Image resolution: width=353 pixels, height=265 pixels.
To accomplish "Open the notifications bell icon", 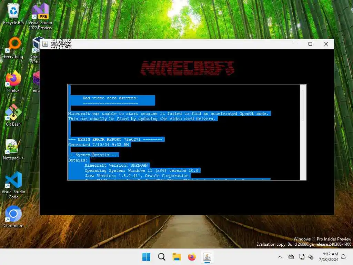I will (x=344, y=257).
